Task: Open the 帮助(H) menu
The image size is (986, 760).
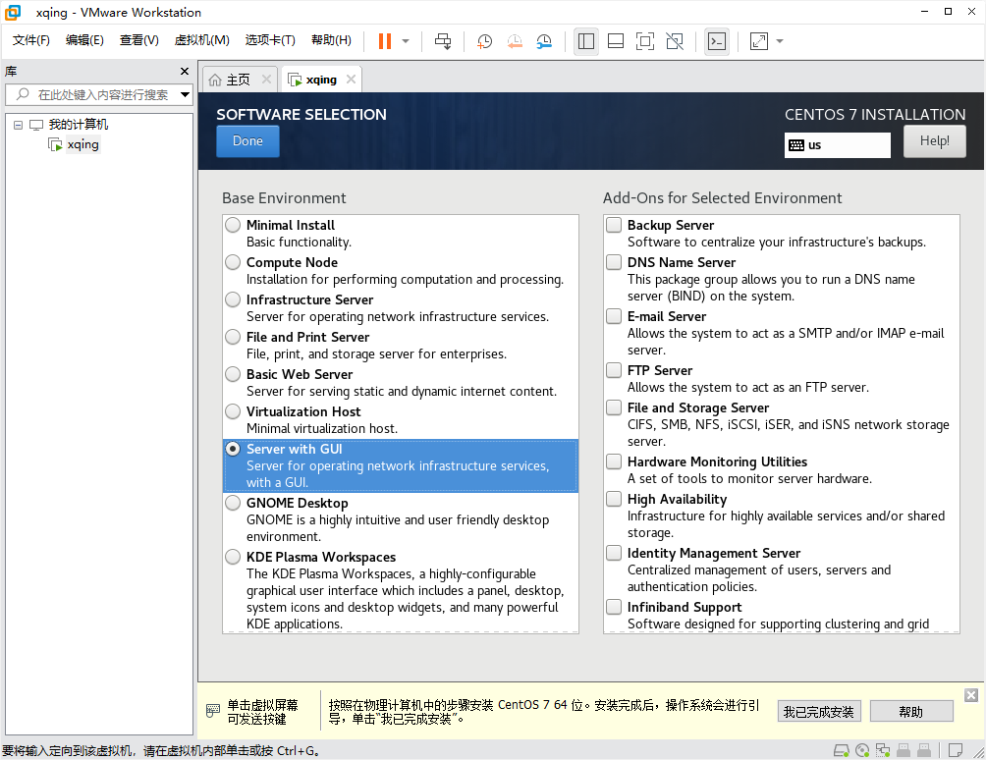Action: pos(331,40)
